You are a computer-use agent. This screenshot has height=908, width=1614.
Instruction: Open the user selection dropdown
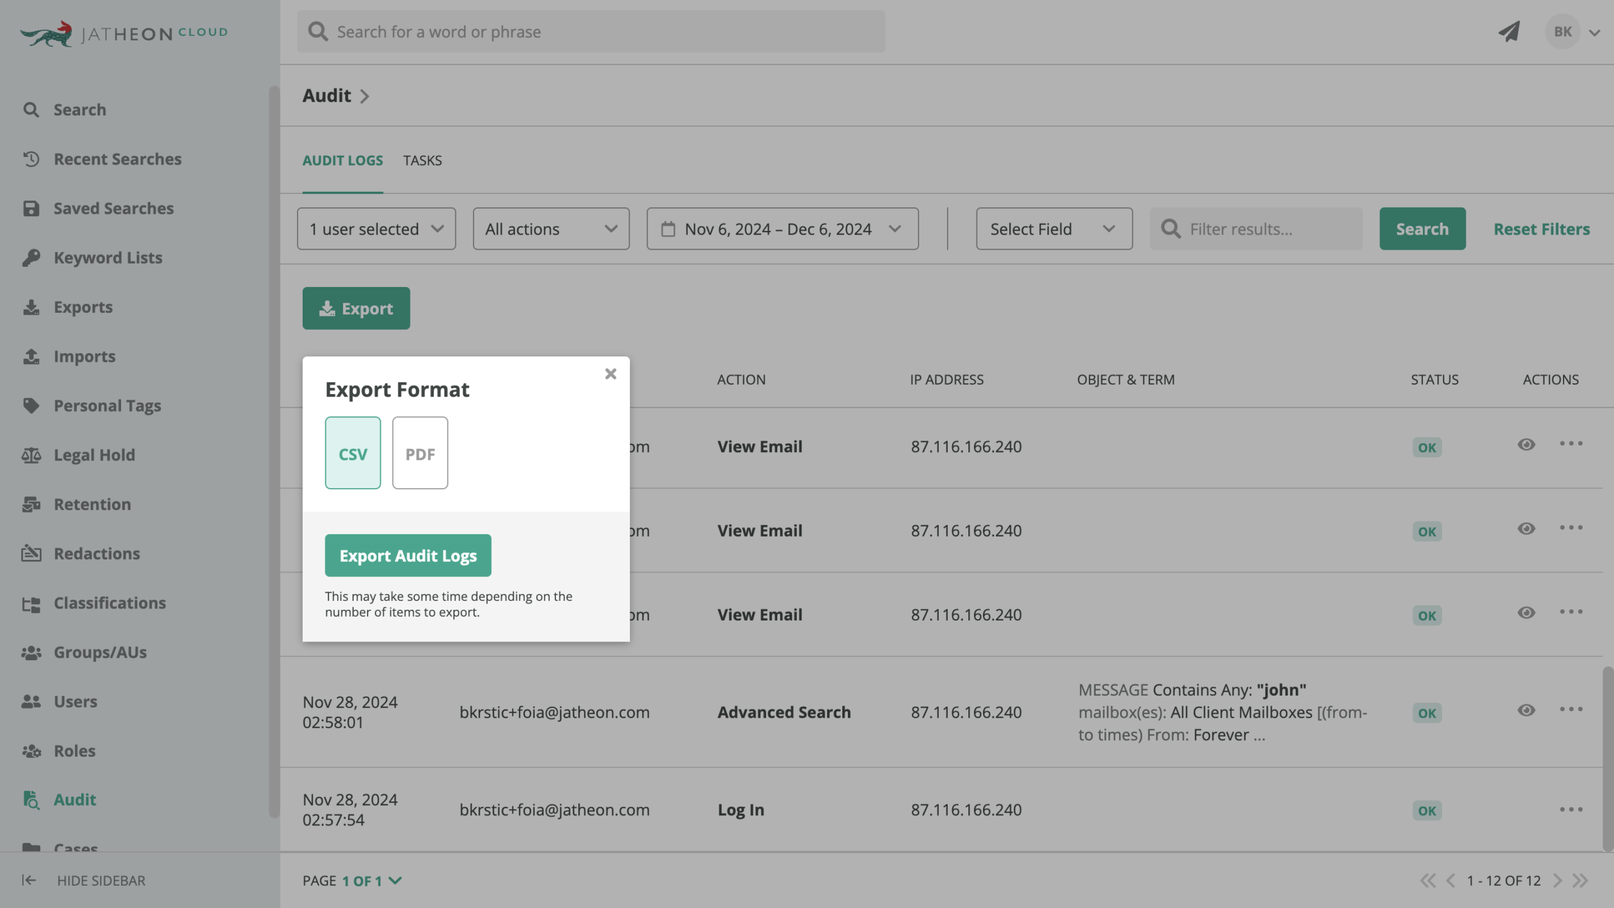376,229
